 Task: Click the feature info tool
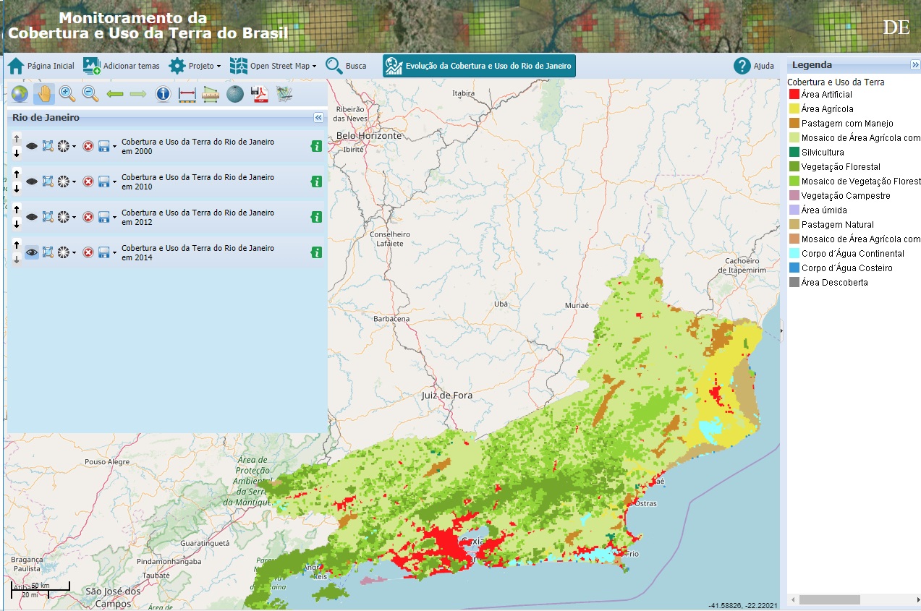(x=161, y=94)
